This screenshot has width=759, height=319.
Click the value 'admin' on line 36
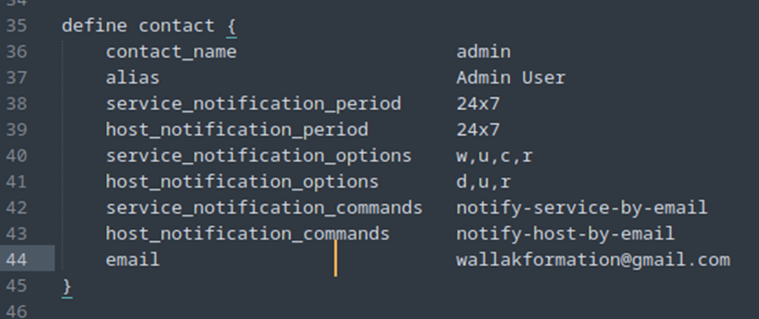coord(484,52)
